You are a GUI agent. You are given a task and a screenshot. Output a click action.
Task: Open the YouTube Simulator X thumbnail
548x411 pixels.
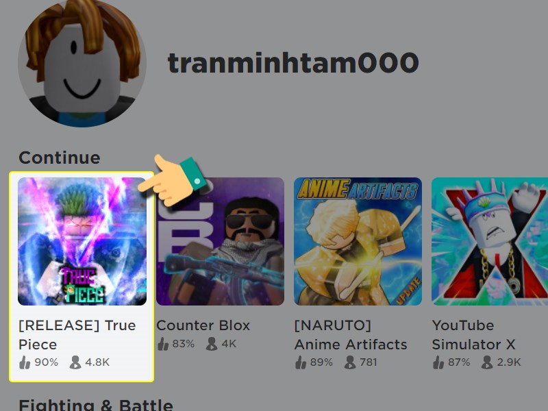490,241
